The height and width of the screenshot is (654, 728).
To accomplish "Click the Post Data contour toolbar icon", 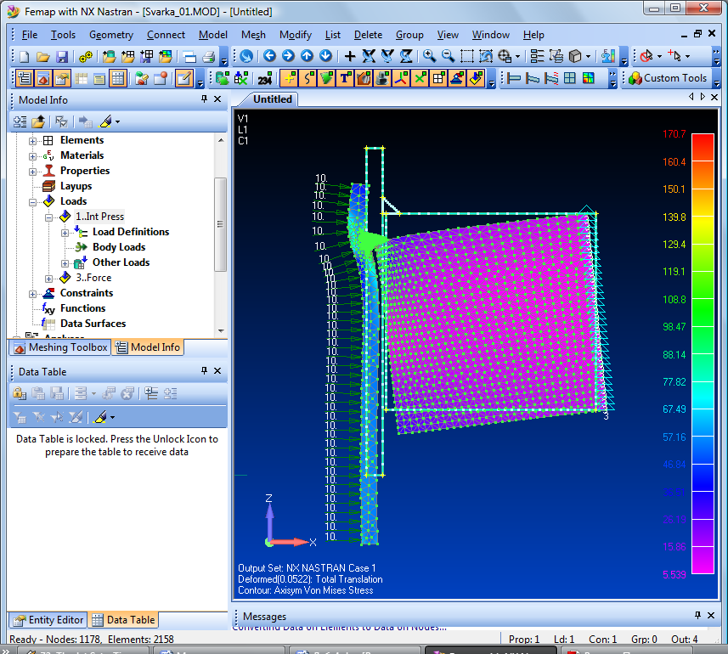I will [607, 56].
